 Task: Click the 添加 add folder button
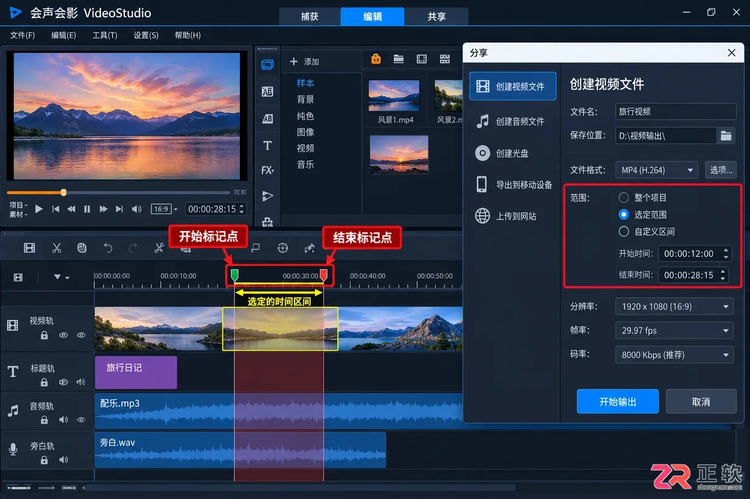pos(305,62)
